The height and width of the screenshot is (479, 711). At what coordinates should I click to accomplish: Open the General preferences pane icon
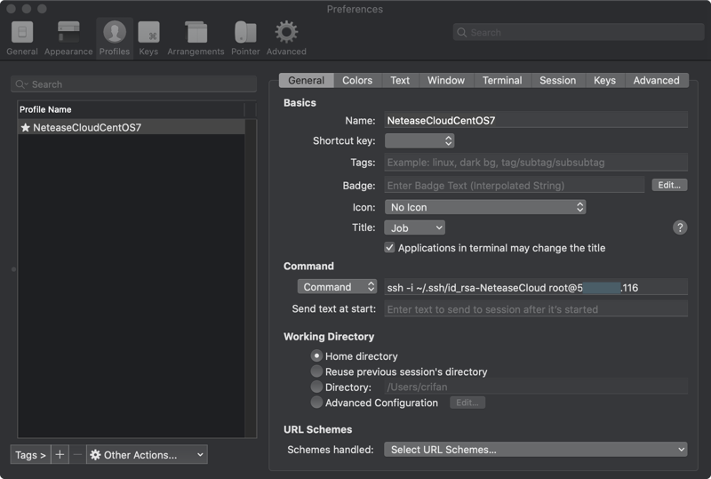(22, 37)
